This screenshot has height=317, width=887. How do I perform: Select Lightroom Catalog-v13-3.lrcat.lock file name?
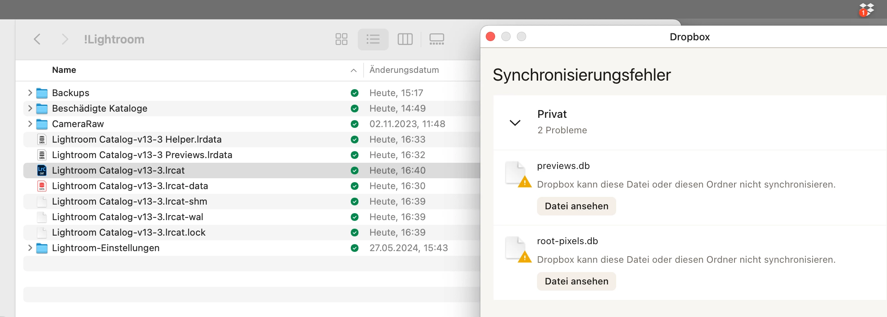click(x=129, y=233)
